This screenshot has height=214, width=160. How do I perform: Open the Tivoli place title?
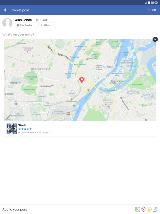click(22, 125)
